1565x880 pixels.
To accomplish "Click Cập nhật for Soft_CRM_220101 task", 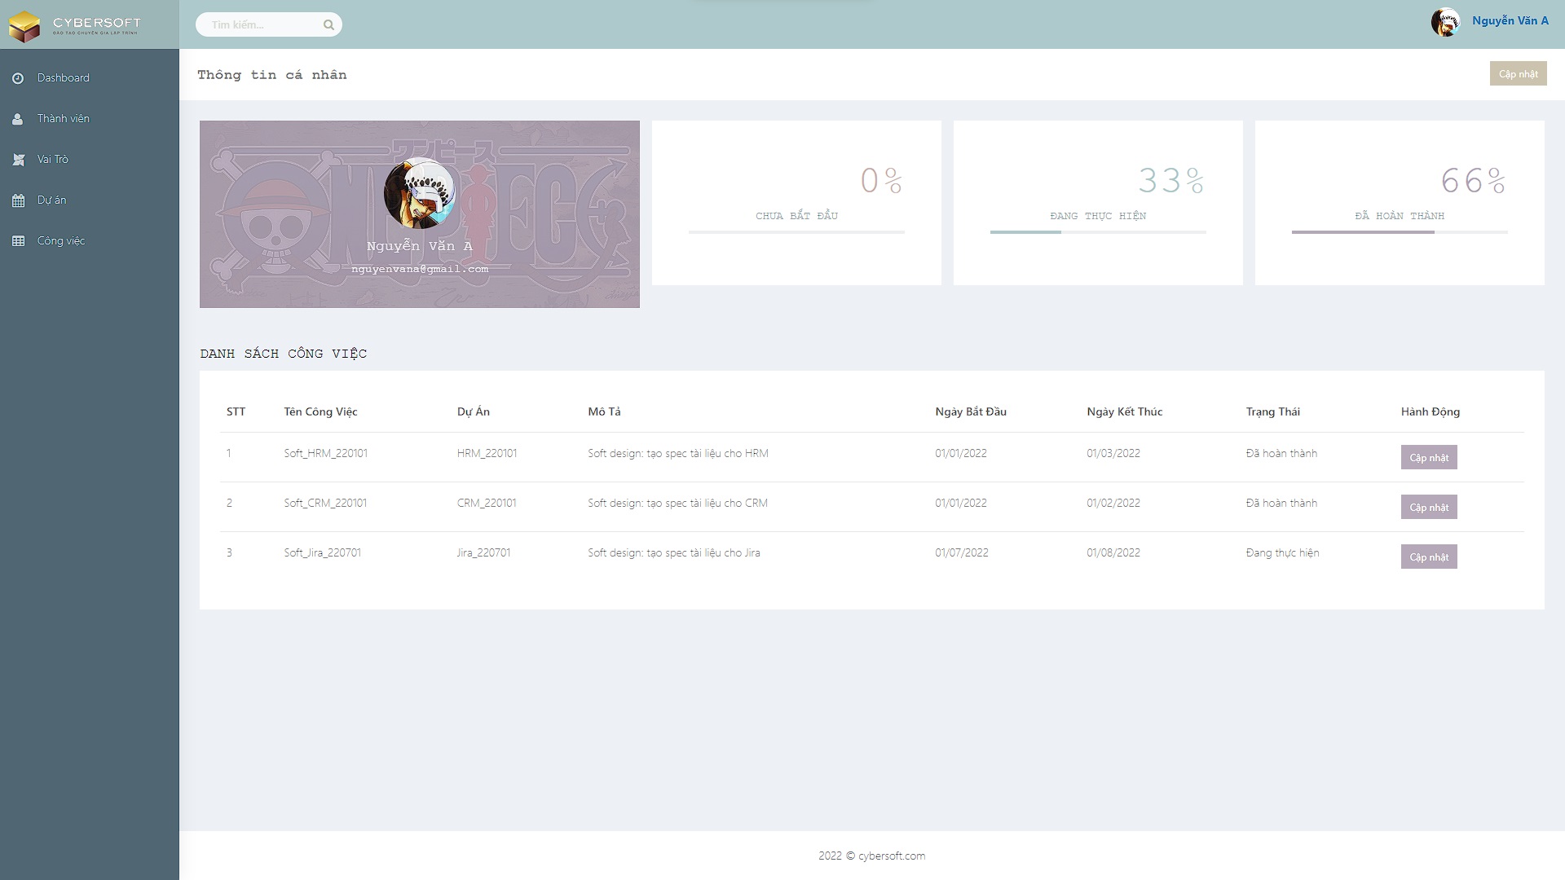I will tap(1428, 508).
